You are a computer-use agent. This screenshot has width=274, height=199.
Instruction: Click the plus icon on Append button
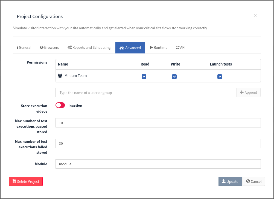pos(242,92)
